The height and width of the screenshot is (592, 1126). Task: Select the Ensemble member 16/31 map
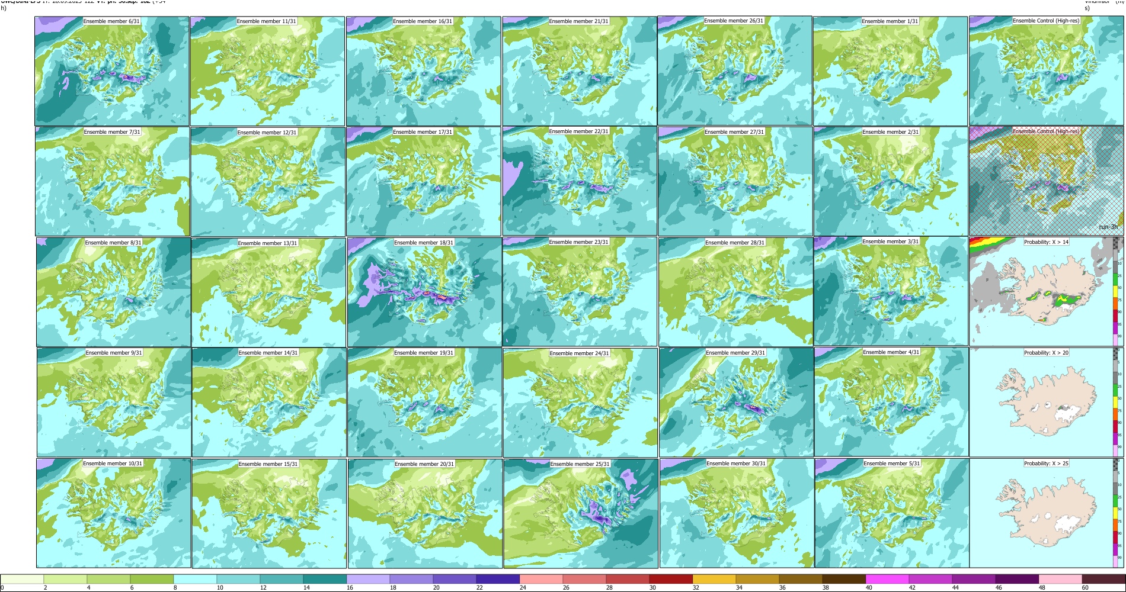[424, 71]
